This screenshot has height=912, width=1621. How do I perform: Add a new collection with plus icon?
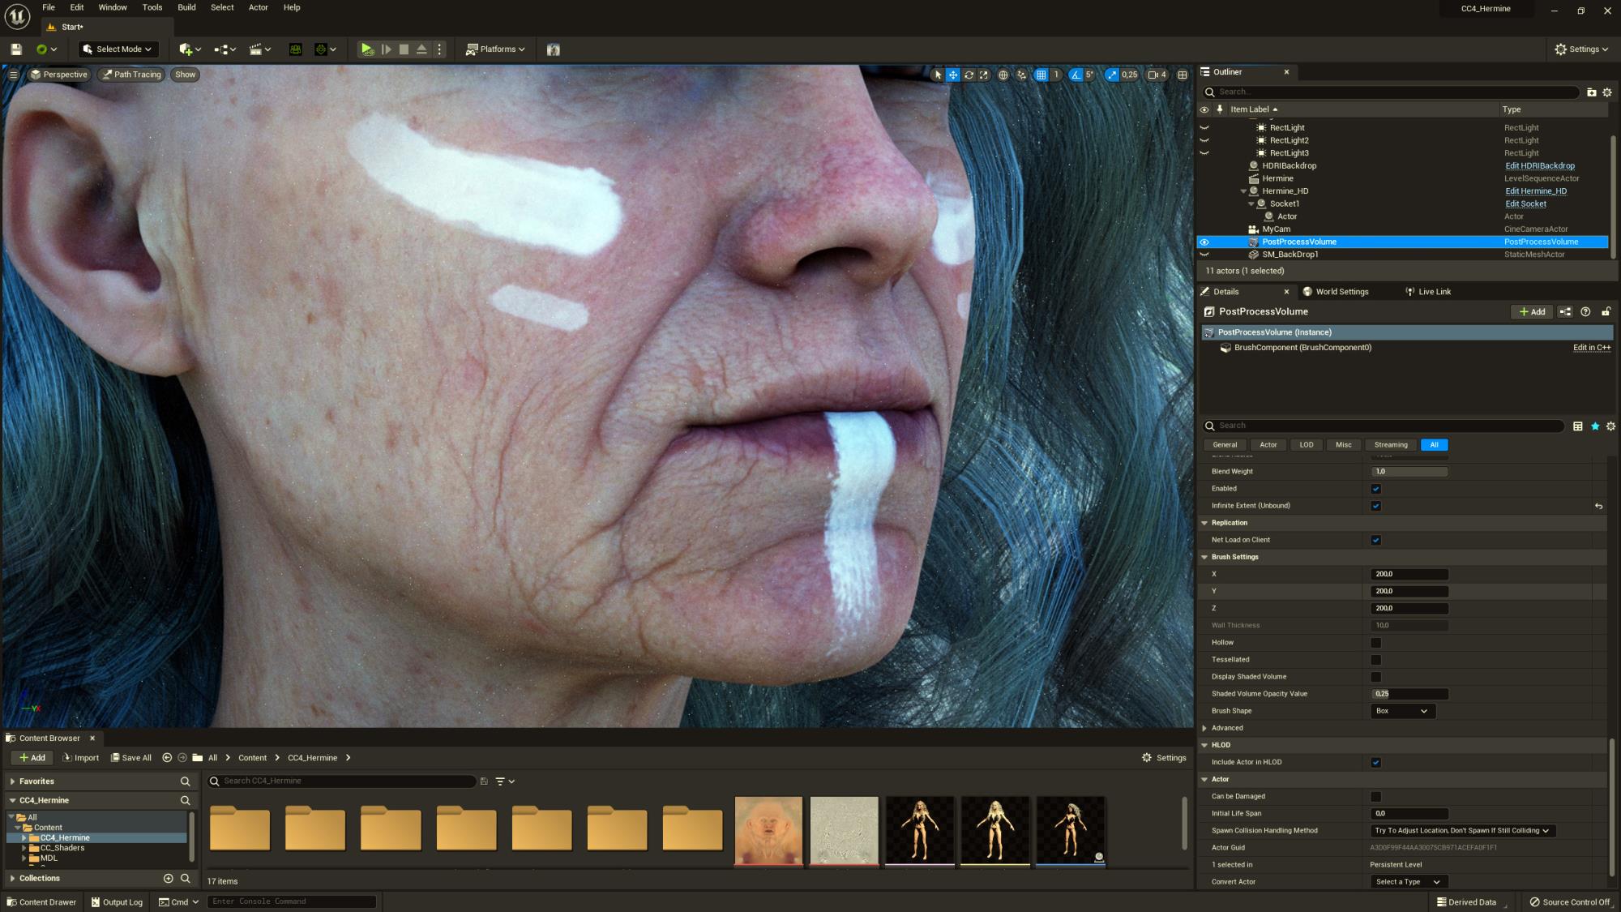(169, 879)
